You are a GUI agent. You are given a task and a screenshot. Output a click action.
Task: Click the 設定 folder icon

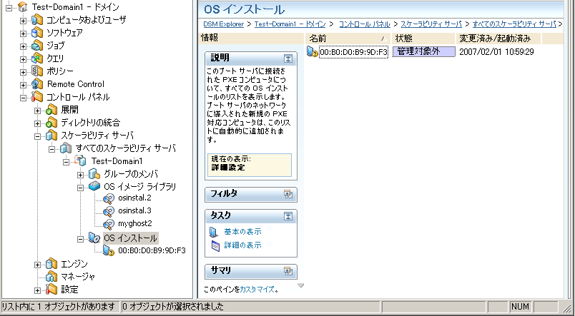click(x=51, y=290)
